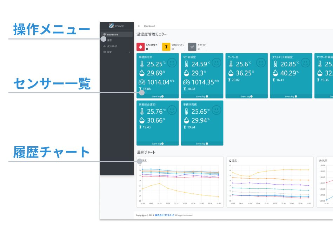Open Event log for 301会議室
333x241 pixels.
(202, 96)
